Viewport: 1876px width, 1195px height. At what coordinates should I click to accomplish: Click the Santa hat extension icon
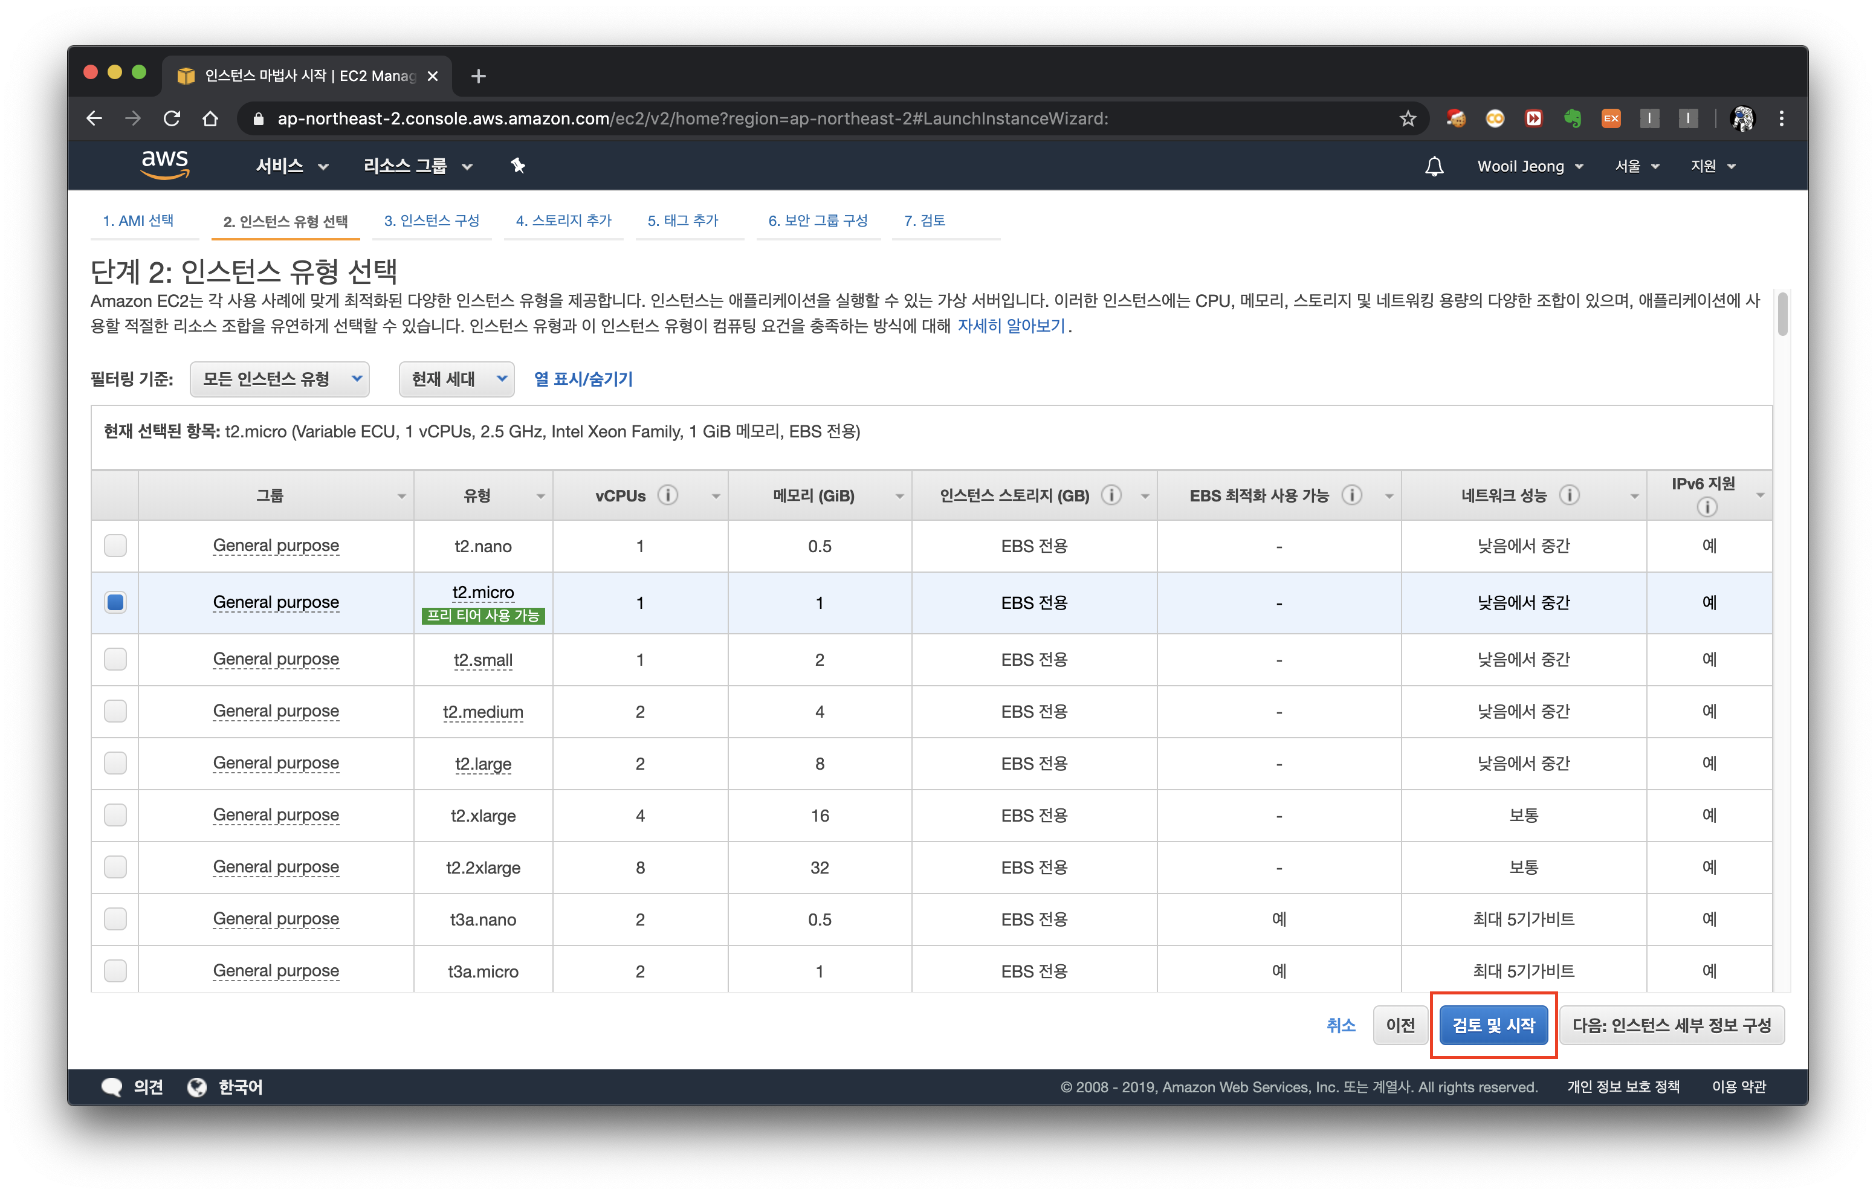tap(1455, 118)
